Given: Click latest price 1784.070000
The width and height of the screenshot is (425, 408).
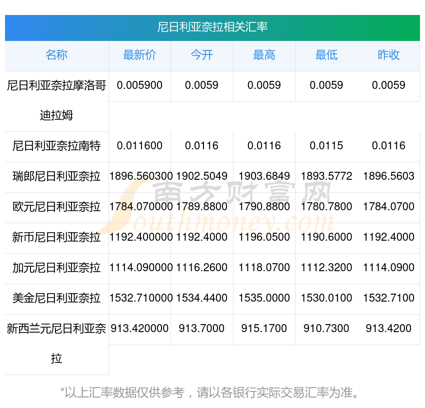Looking at the screenshot, I should (141, 207).
